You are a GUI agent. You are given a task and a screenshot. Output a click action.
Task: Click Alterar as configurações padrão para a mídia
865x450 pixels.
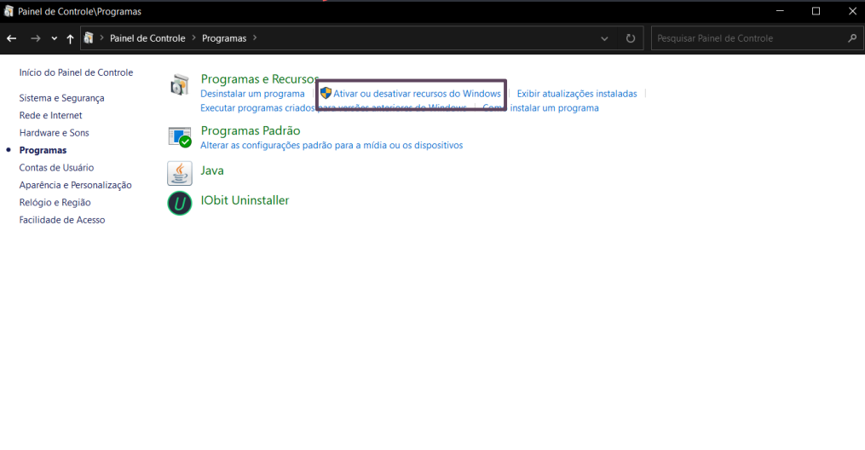pos(332,146)
